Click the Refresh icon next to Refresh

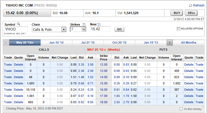pyautogui.click(x=190, y=5)
